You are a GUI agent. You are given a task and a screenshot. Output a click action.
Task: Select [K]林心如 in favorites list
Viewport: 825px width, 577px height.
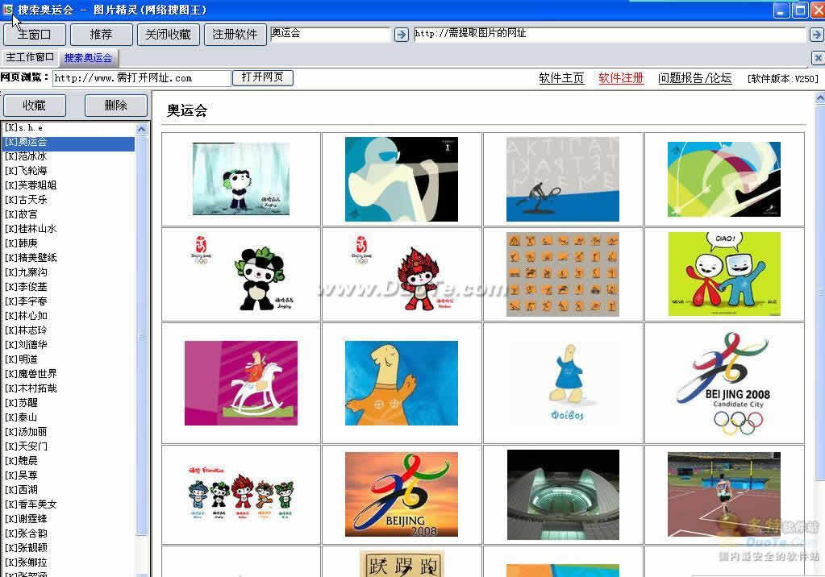point(69,316)
